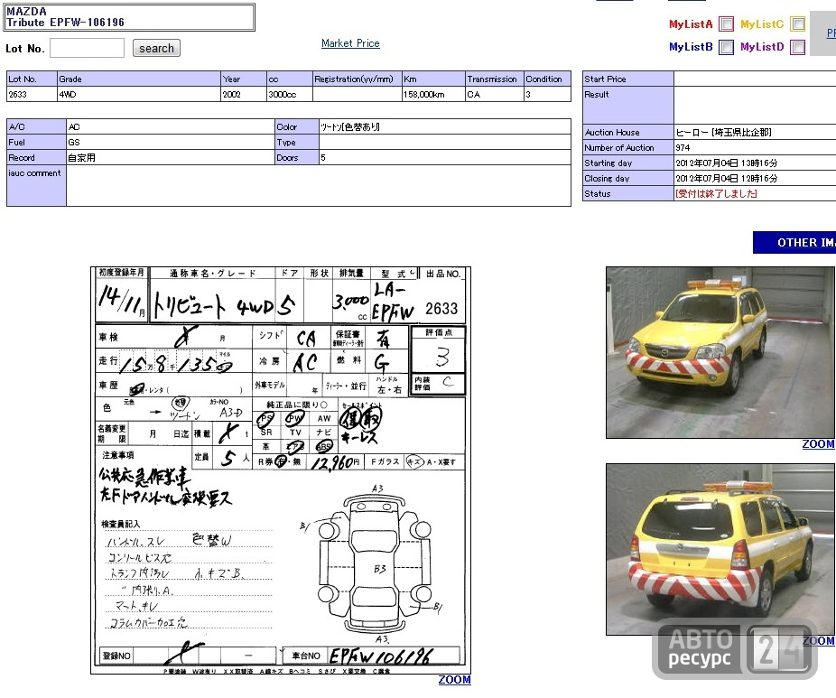Viewport: 836px width, 698px height.
Task: Click the search button
Action: (x=156, y=48)
